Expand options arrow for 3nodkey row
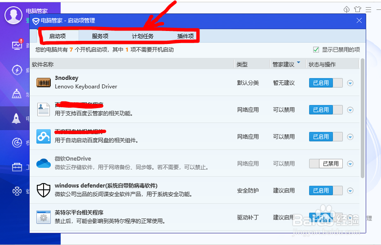This screenshot has width=381, height=245. tap(350, 83)
